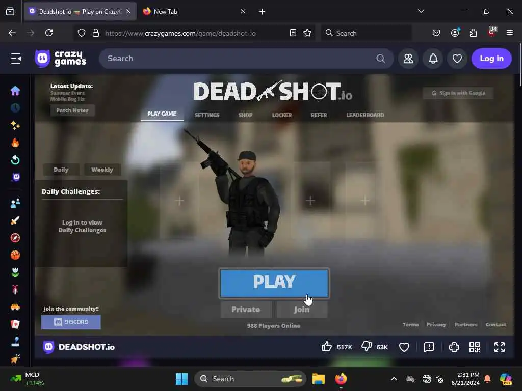
Task: Open CrazyGames originals icon in sidebar
Action: [x=16, y=177]
